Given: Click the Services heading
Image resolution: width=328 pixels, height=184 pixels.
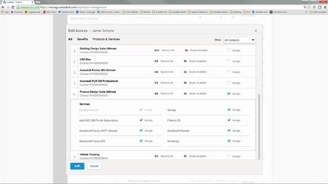Looking at the screenshot, I should (85, 104).
